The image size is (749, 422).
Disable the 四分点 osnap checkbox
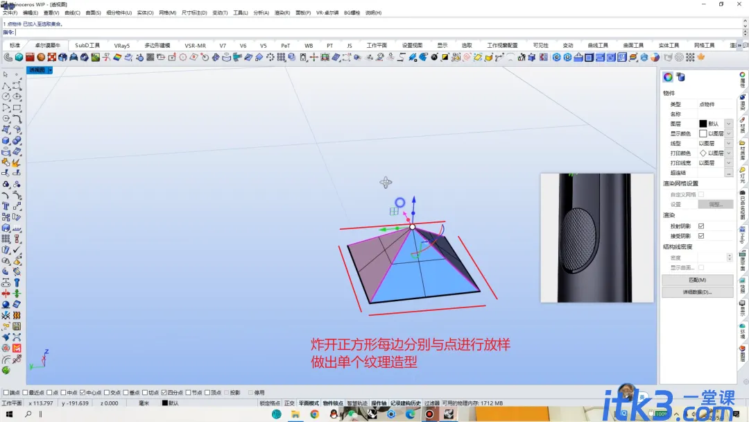(164, 393)
